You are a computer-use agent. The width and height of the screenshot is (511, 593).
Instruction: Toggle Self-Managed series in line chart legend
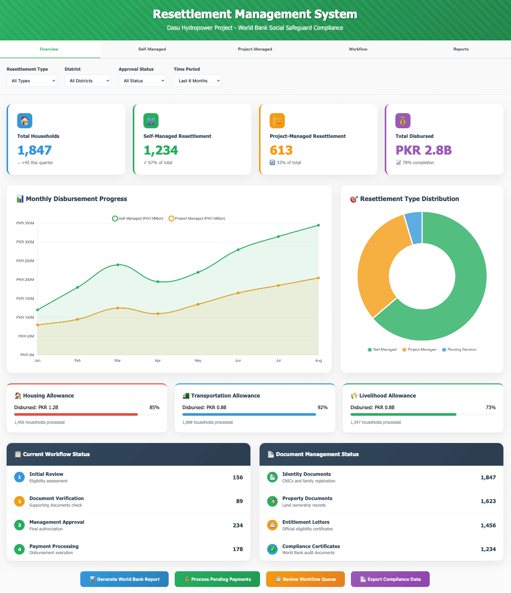coord(138,218)
